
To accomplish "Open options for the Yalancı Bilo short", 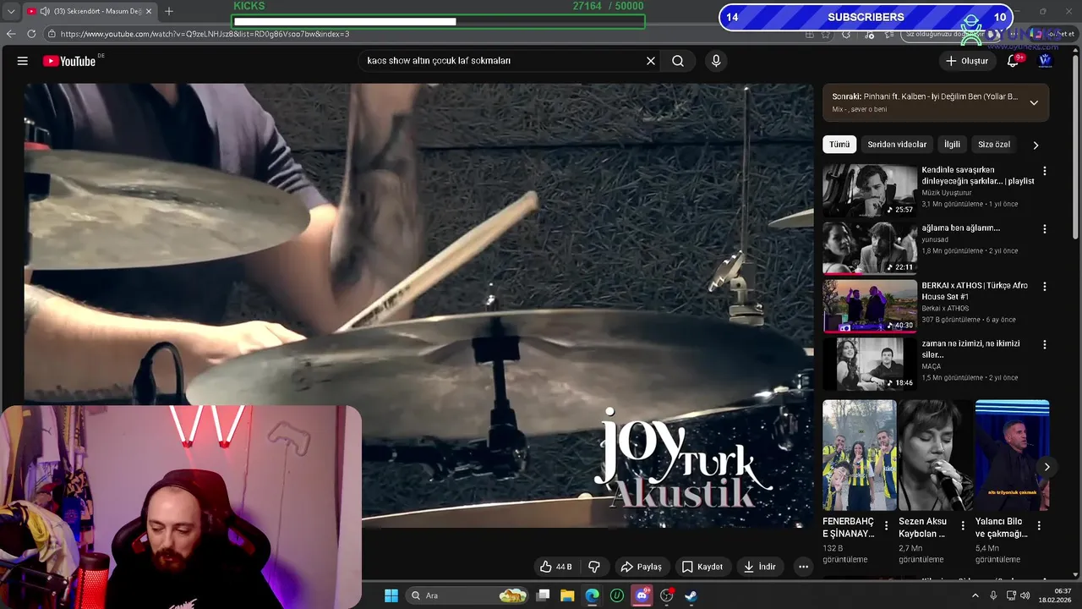I will [1039, 526].
